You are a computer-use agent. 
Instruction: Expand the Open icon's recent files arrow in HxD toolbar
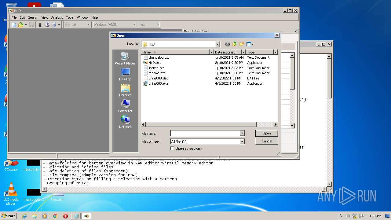point(26,25)
